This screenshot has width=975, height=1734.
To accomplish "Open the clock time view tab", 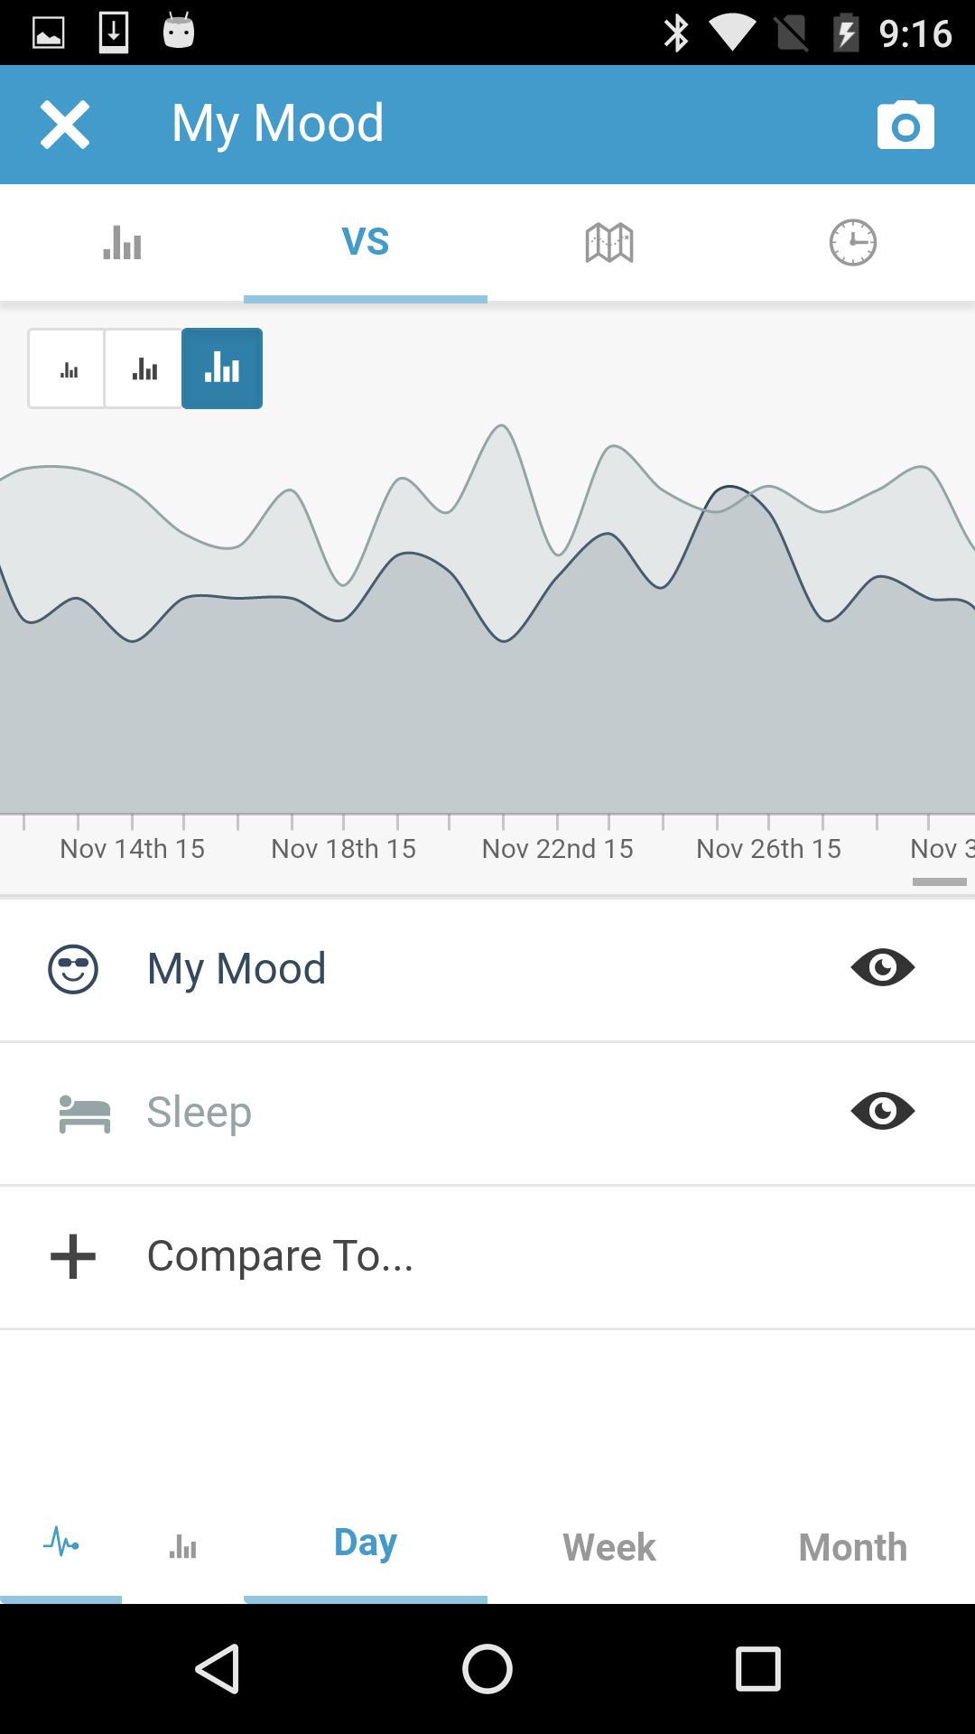I will tap(853, 242).
